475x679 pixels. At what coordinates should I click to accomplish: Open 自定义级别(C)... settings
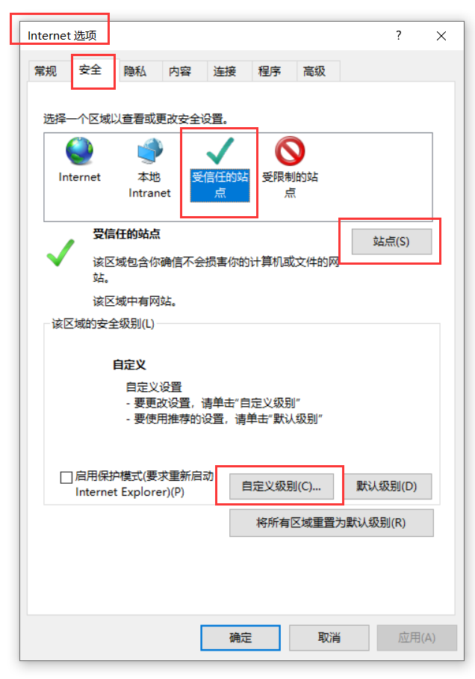(x=282, y=486)
